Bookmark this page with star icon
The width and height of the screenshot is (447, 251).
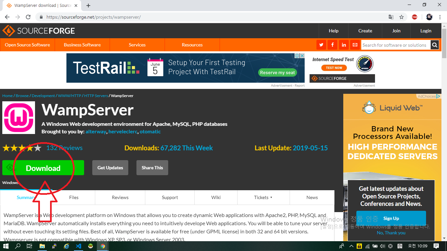coord(402,17)
